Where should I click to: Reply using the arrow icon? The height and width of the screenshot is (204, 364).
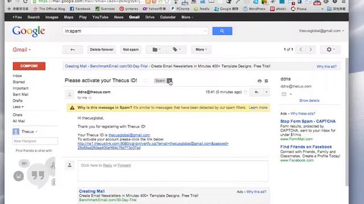click(x=257, y=92)
